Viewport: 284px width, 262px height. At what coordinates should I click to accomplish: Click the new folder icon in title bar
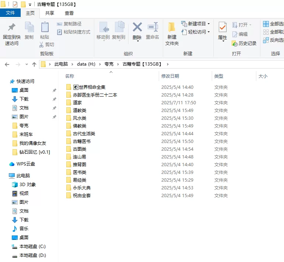pos(23,4)
